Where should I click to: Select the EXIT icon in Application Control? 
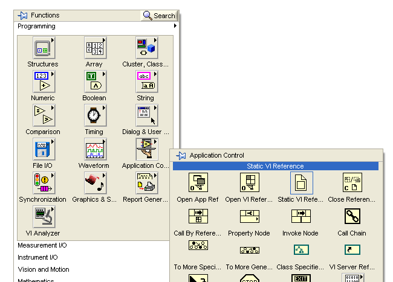300,278
